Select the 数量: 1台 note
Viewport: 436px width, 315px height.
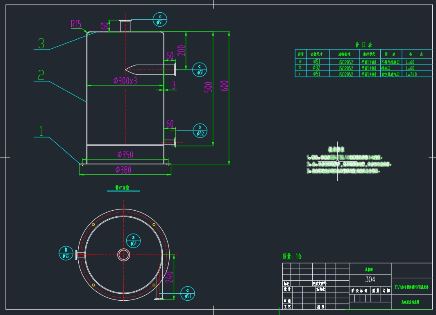click(292, 256)
